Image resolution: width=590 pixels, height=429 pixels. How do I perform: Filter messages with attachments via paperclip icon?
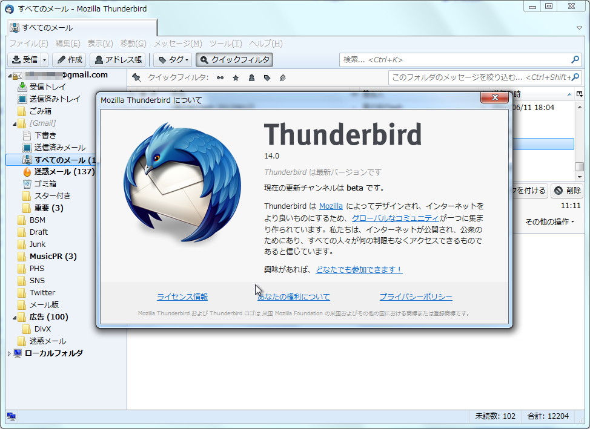click(x=282, y=77)
